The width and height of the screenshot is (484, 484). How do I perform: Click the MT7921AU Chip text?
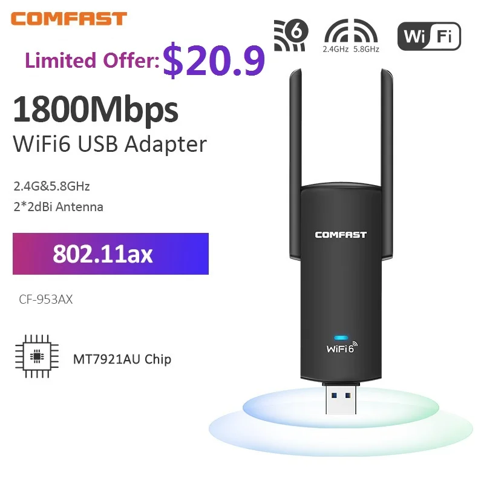[122, 359]
